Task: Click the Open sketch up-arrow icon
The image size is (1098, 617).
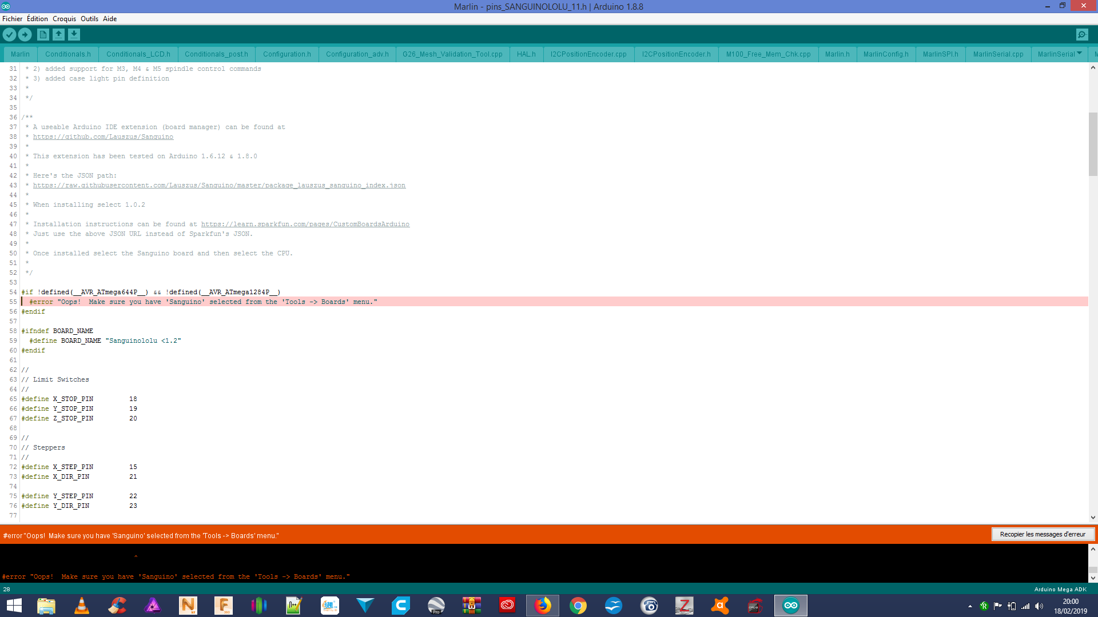Action: pyautogui.click(x=58, y=35)
